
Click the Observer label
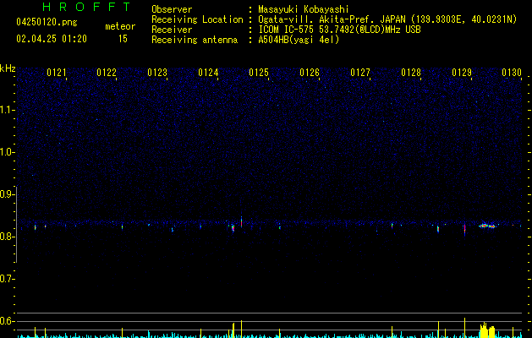[x=172, y=9]
